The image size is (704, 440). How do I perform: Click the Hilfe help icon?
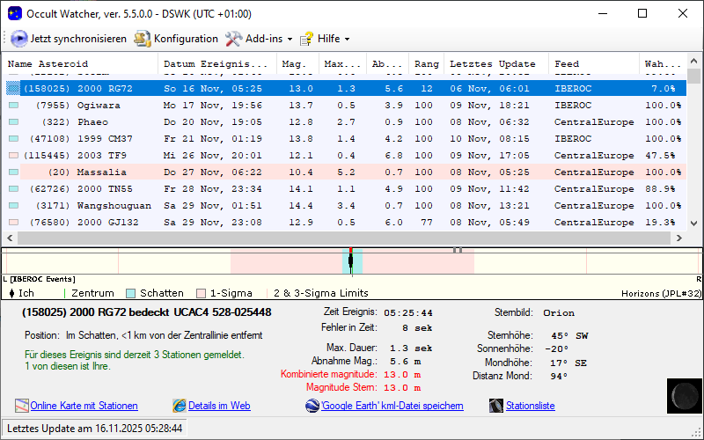[306, 39]
